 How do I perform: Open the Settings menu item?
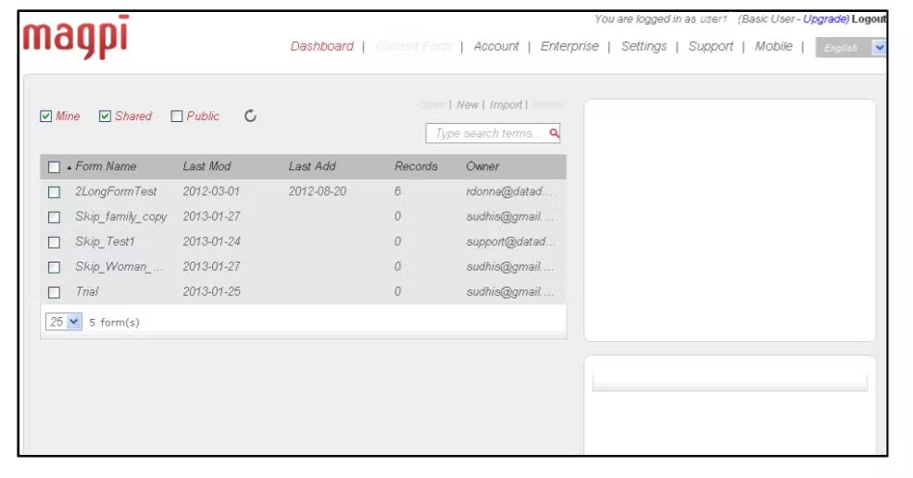[644, 47]
